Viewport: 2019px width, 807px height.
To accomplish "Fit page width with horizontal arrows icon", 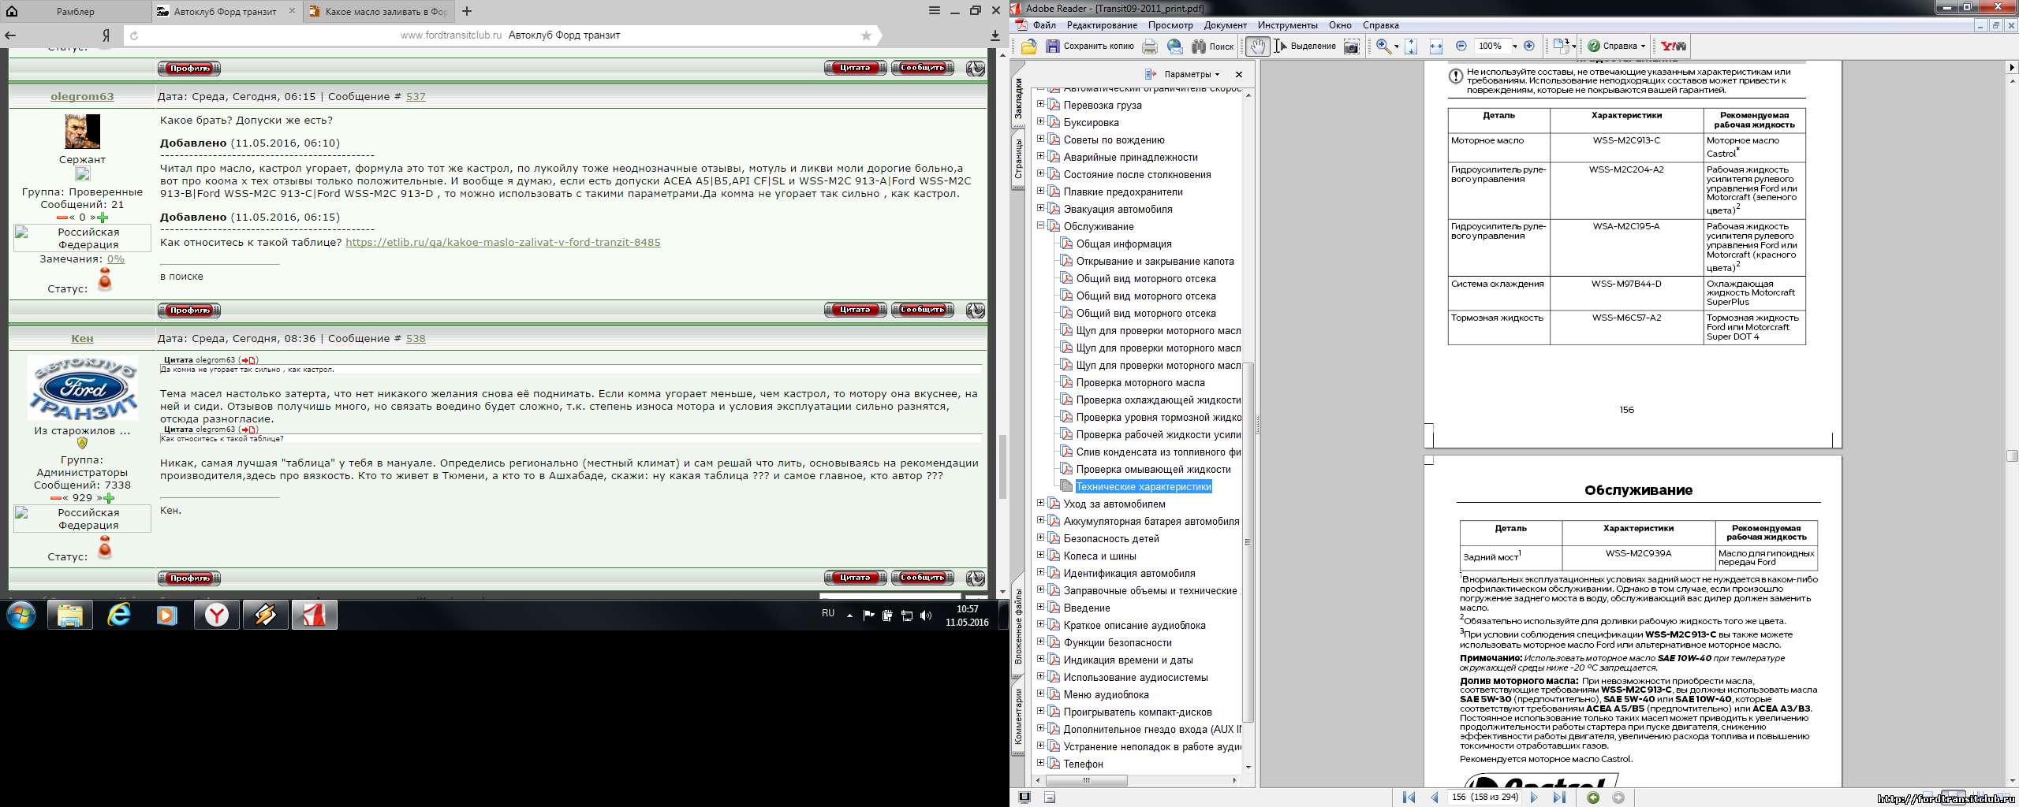I will pos(1436,46).
